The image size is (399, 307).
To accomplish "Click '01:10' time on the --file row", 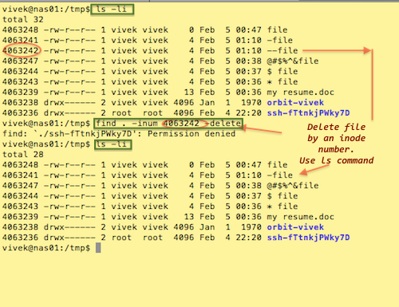I will (x=248, y=50).
